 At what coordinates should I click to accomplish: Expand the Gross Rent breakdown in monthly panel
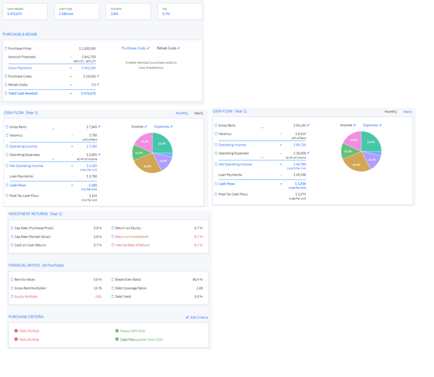(x=53, y=130)
